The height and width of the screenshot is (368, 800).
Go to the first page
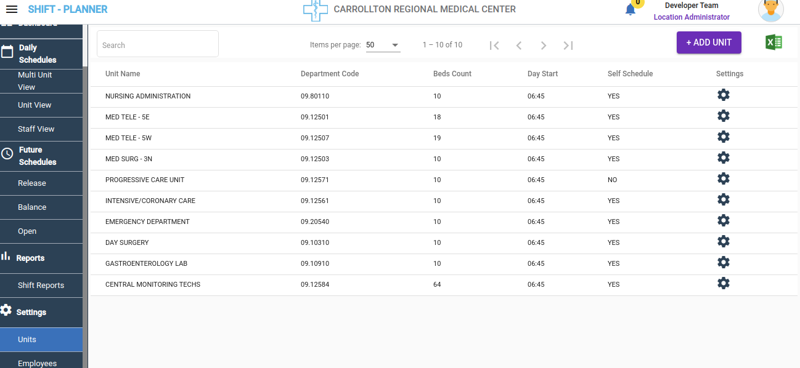(x=494, y=45)
